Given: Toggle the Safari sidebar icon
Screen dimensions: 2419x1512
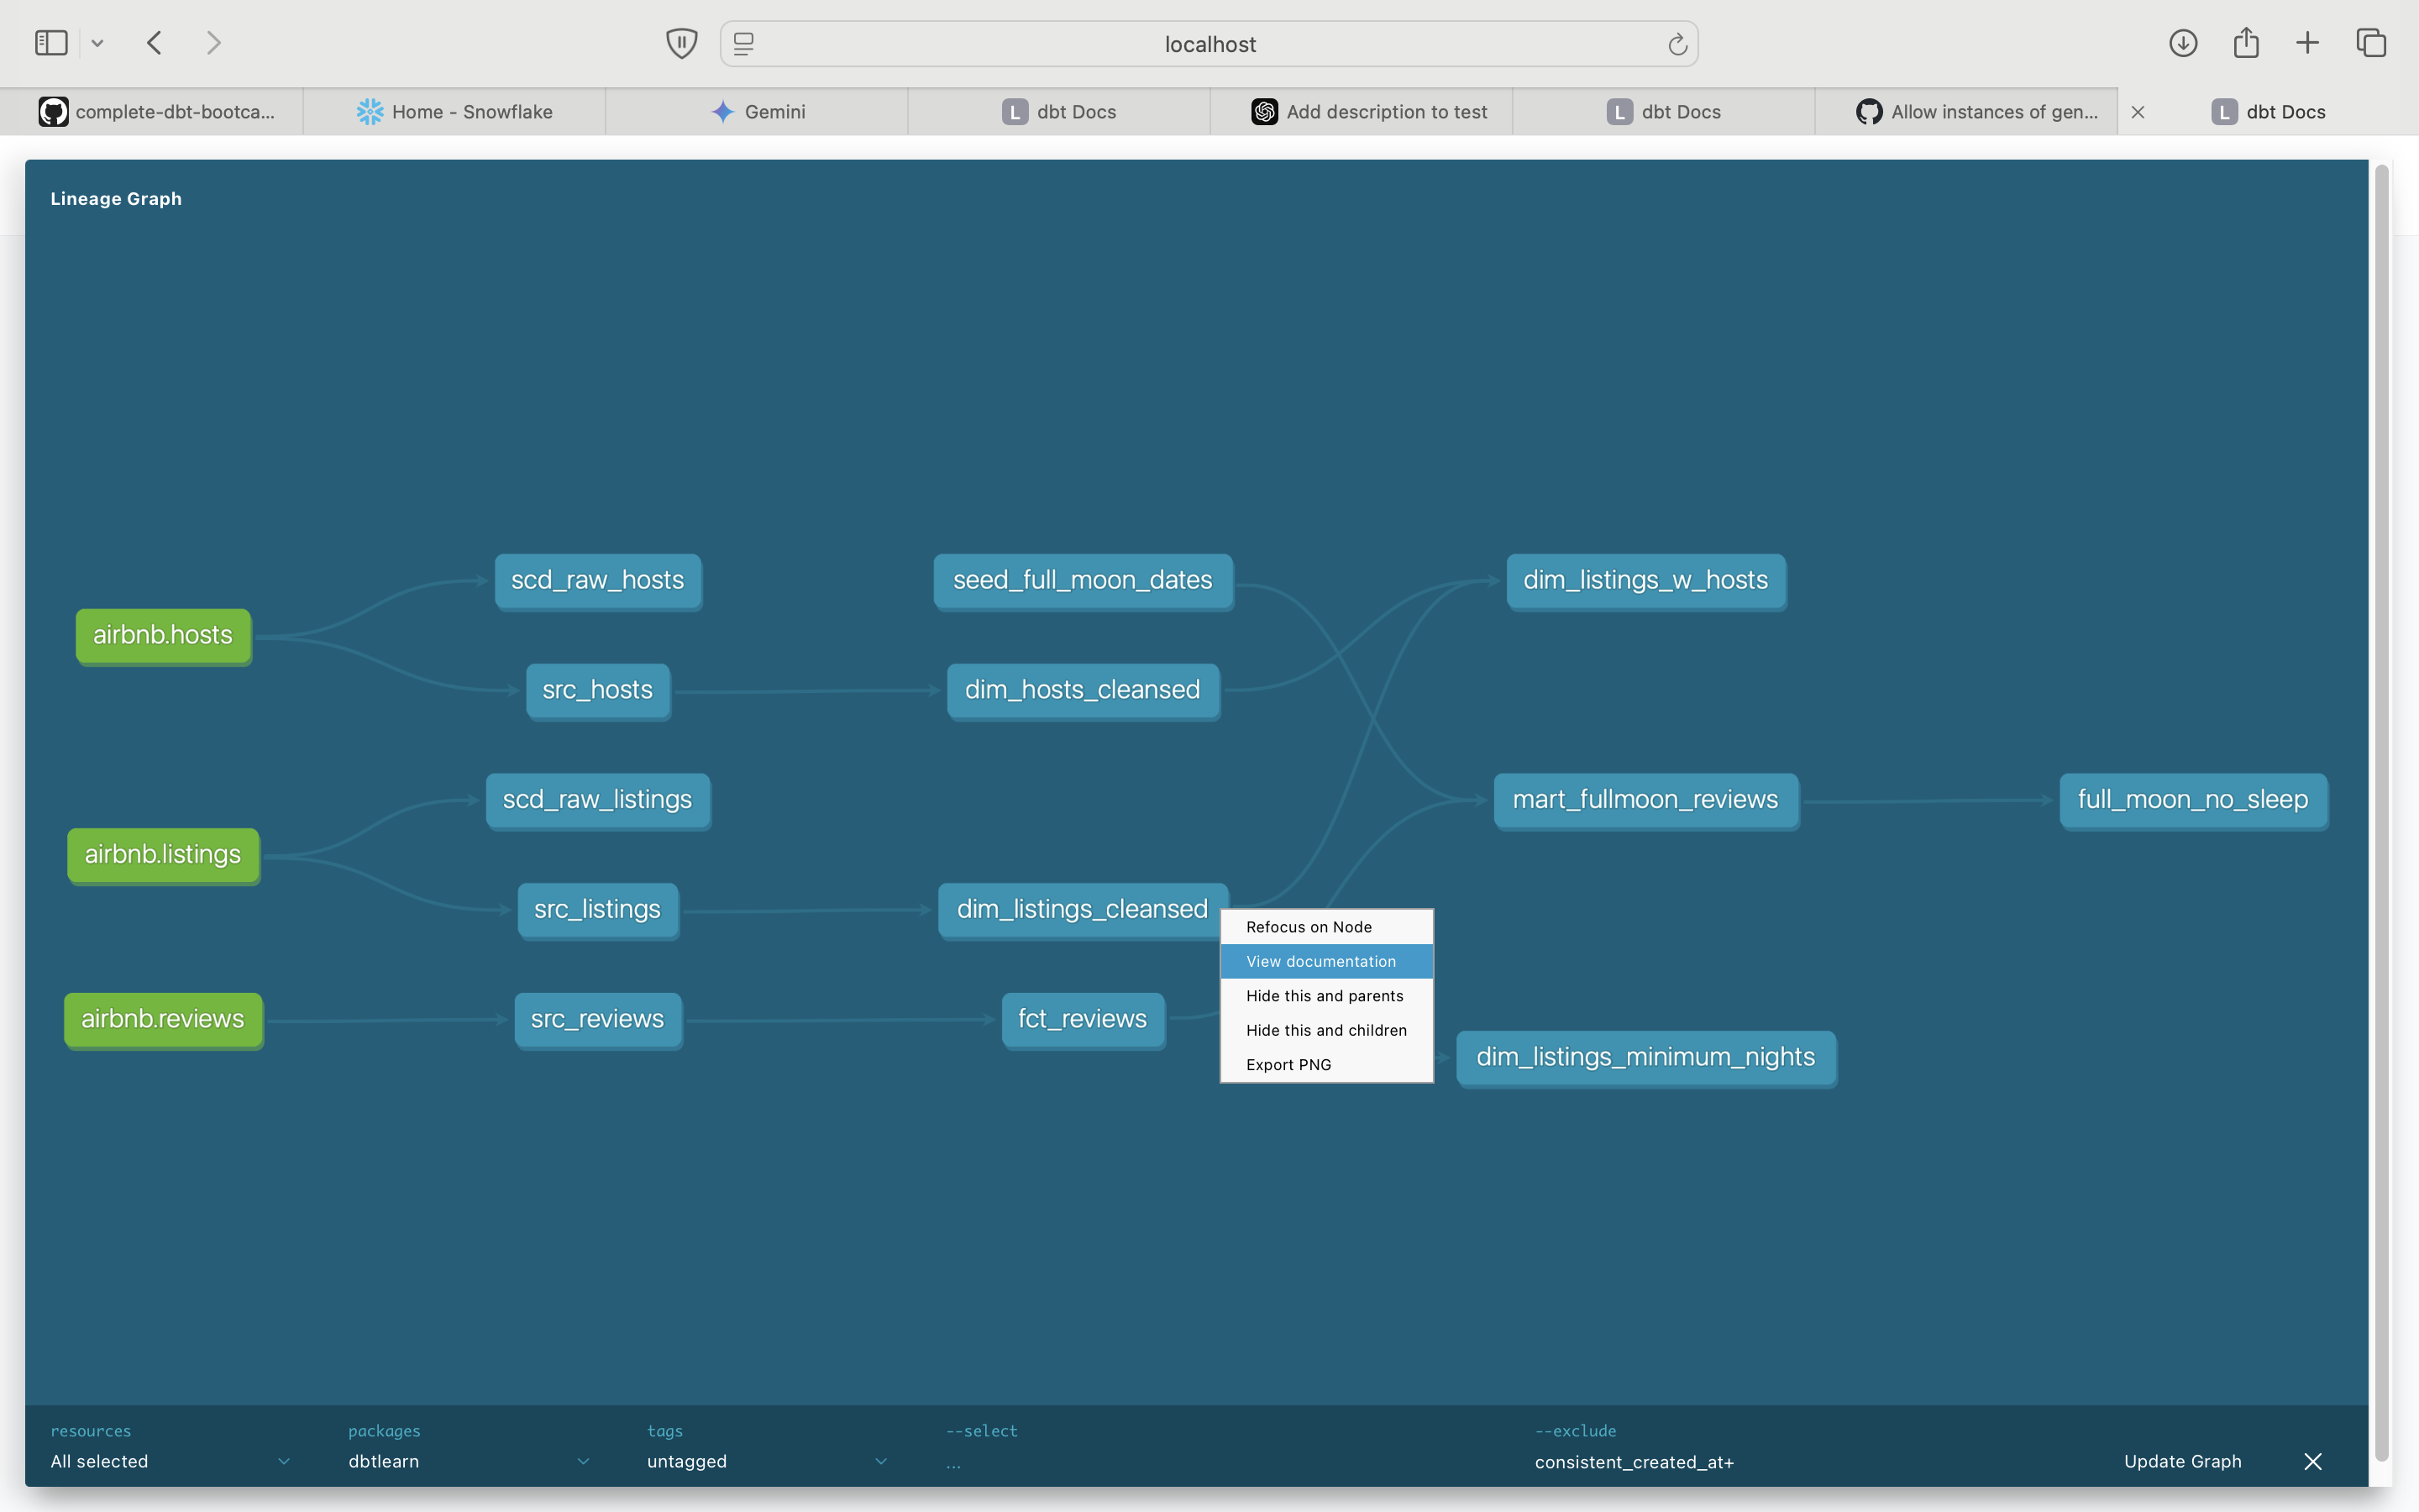Looking at the screenshot, I should point(51,42).
